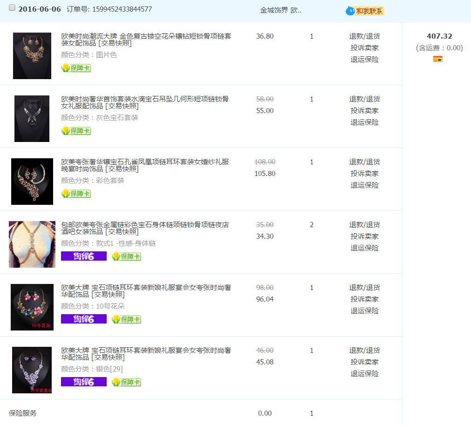The width and height of the screenshot is (471, 425).
Task: Click 保障卡 badge on 银色[29] item
Action: 126,382
